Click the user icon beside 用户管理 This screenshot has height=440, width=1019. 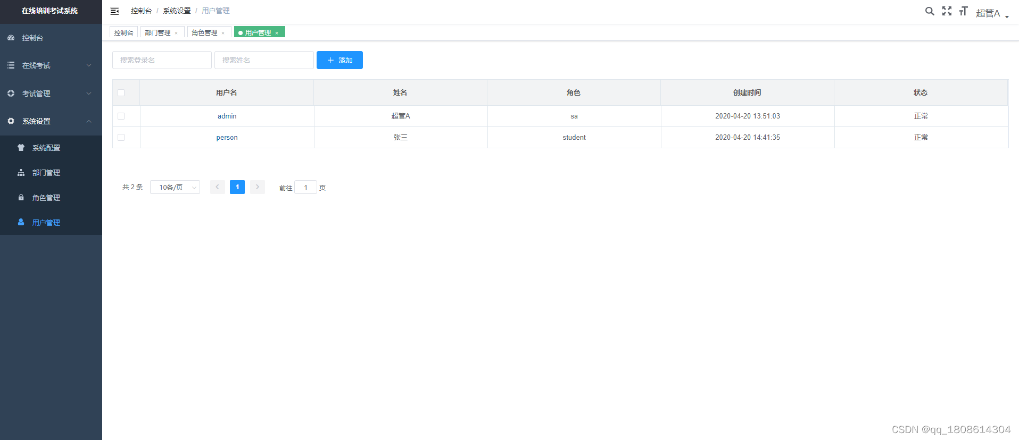pos(21,222)
